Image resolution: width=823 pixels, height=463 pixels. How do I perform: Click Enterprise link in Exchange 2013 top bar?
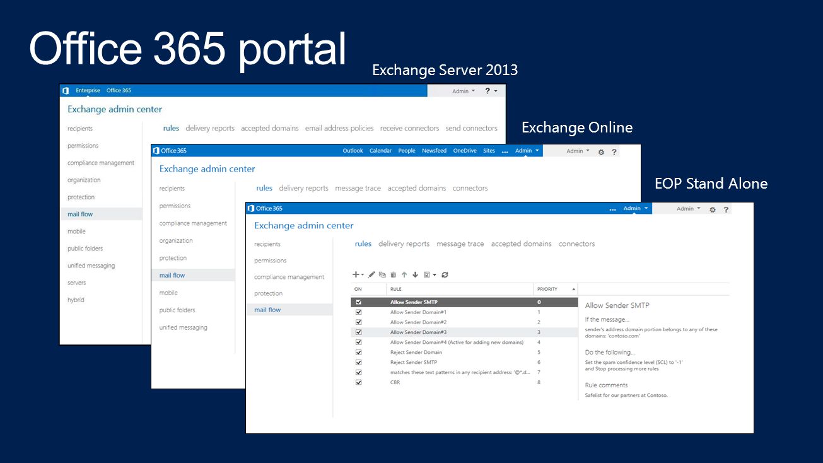pos(88,91)
